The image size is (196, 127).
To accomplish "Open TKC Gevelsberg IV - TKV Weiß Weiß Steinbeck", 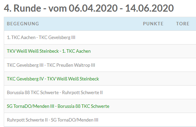I will tap(53, 79).
